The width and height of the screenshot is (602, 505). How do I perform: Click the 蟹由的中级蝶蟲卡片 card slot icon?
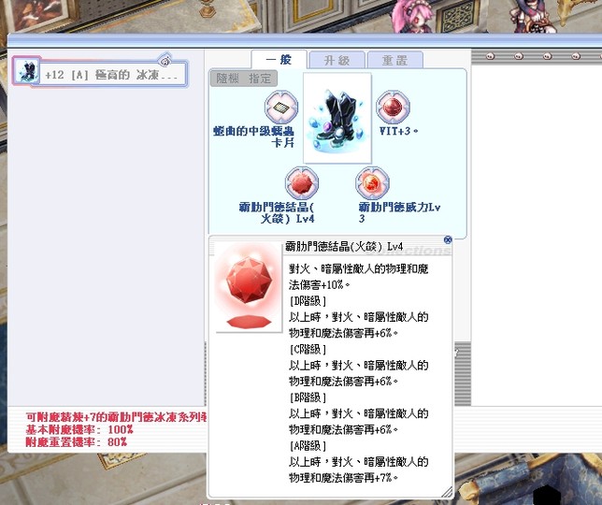[x=279, y=108]
